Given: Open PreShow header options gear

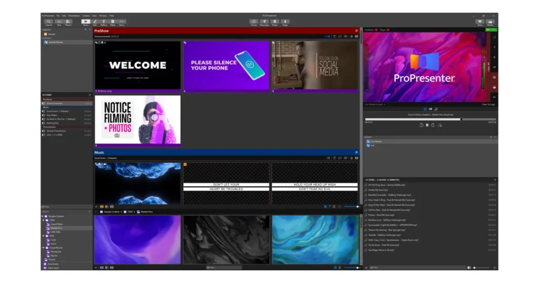Looking at the screenshot, I should pyautogui.click(x=356, y=31).
